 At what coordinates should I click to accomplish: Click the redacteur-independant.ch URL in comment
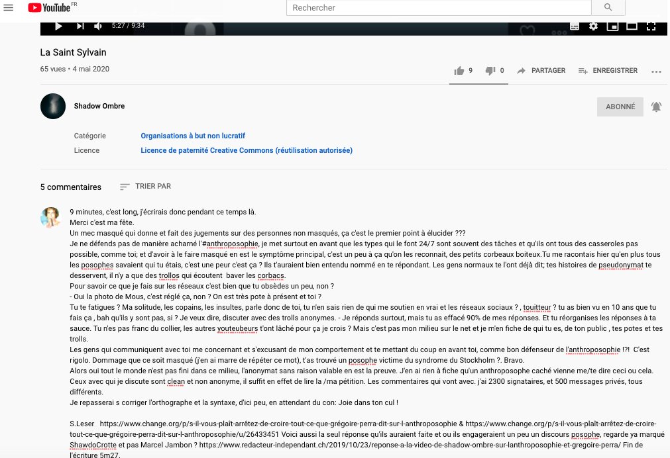point(410,445)
